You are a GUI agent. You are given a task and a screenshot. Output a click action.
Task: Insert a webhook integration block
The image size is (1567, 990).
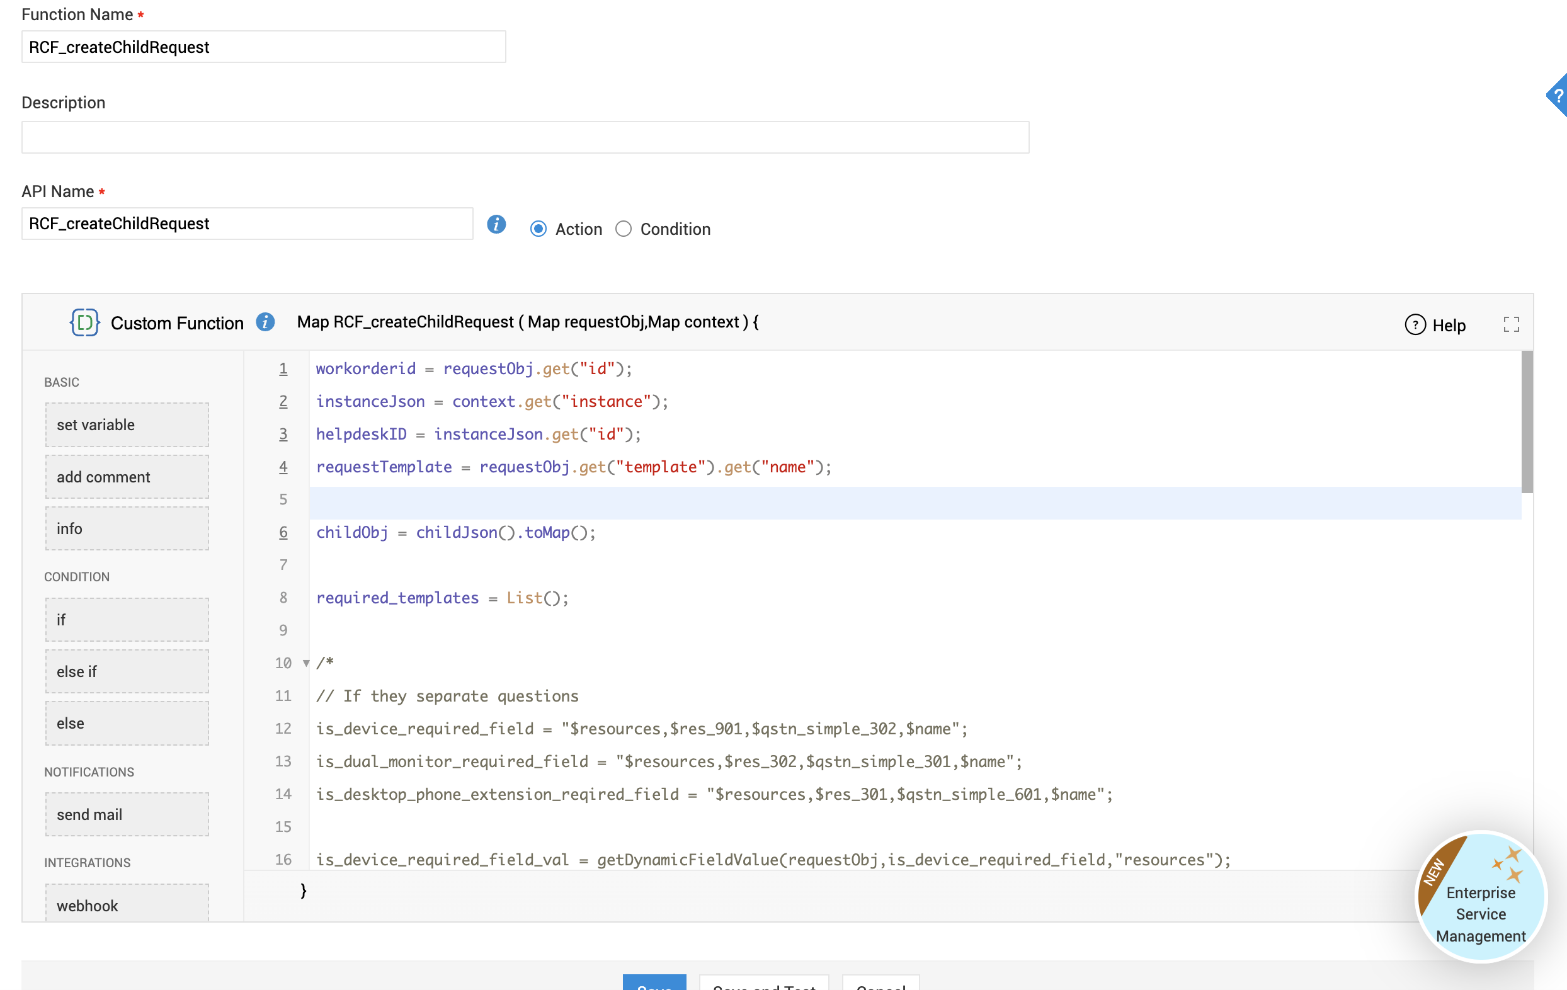point(127,905)
